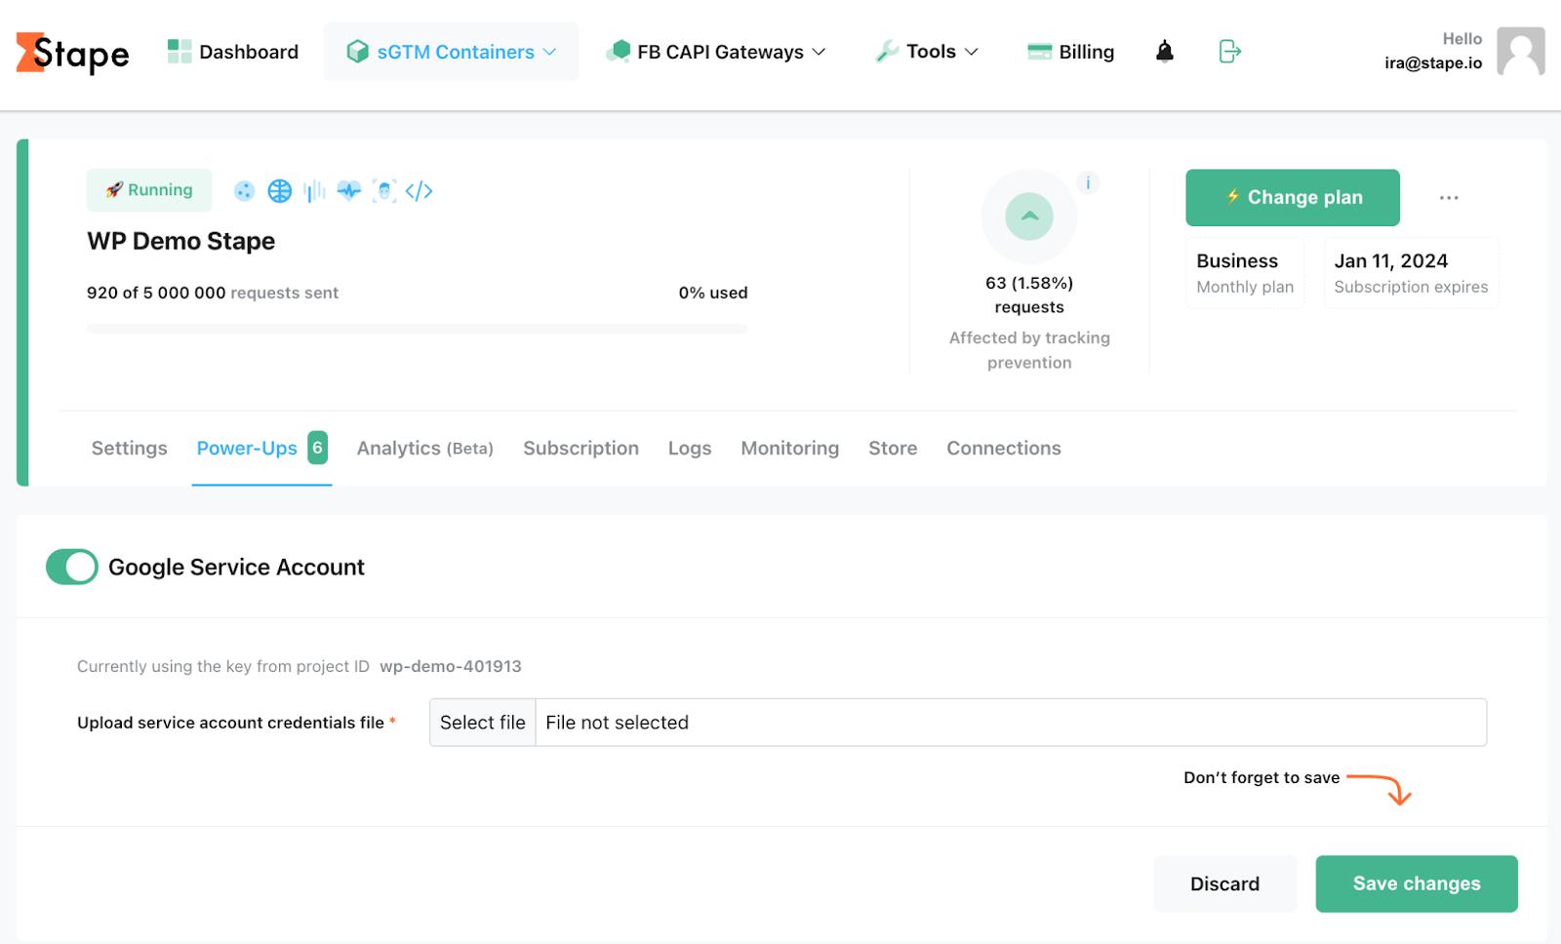Screen dimensions: 1561x944
Task: Click the Select file button
Action: click(483, 723)
